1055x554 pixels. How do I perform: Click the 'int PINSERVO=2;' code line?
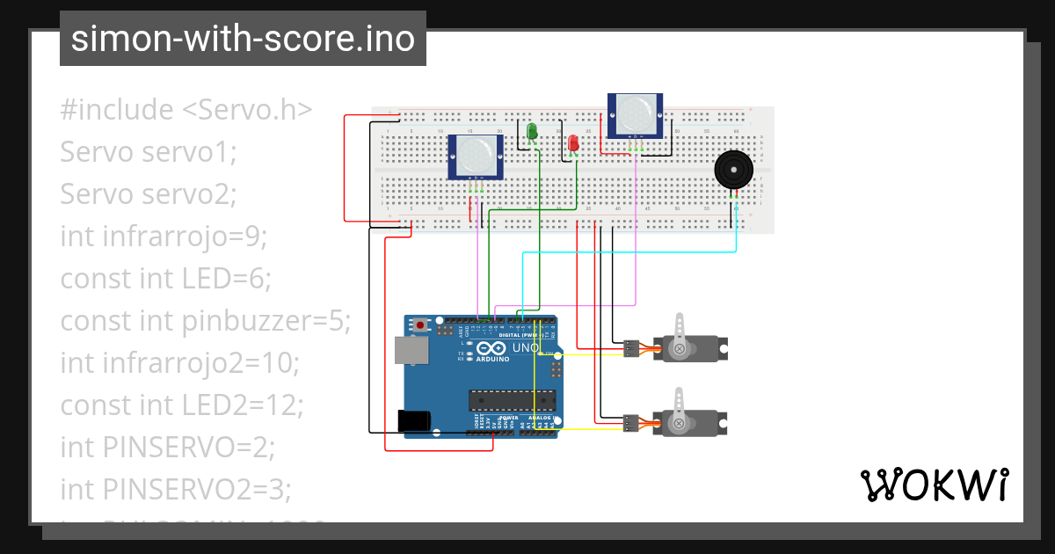coord(168,447)
